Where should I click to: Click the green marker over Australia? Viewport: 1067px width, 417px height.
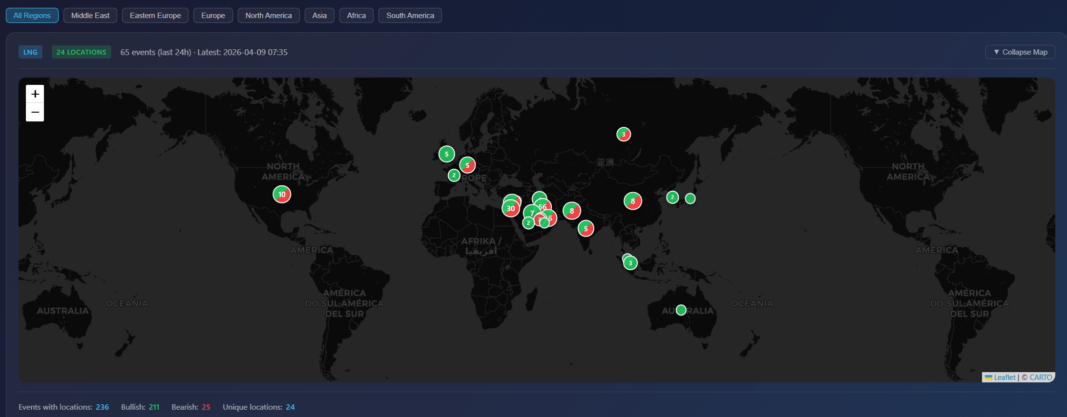[x=681, y=310]
